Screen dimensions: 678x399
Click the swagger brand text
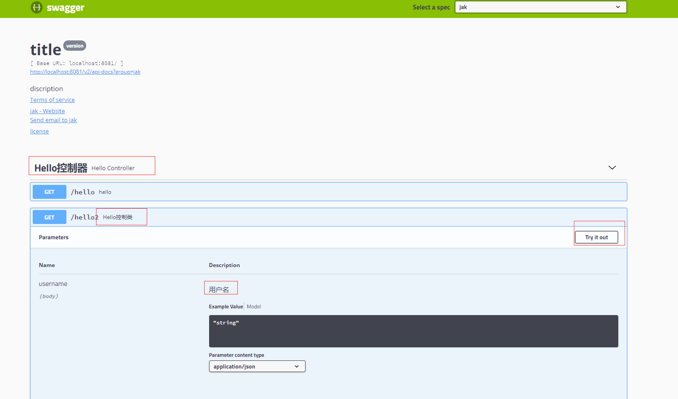[66, 8]
